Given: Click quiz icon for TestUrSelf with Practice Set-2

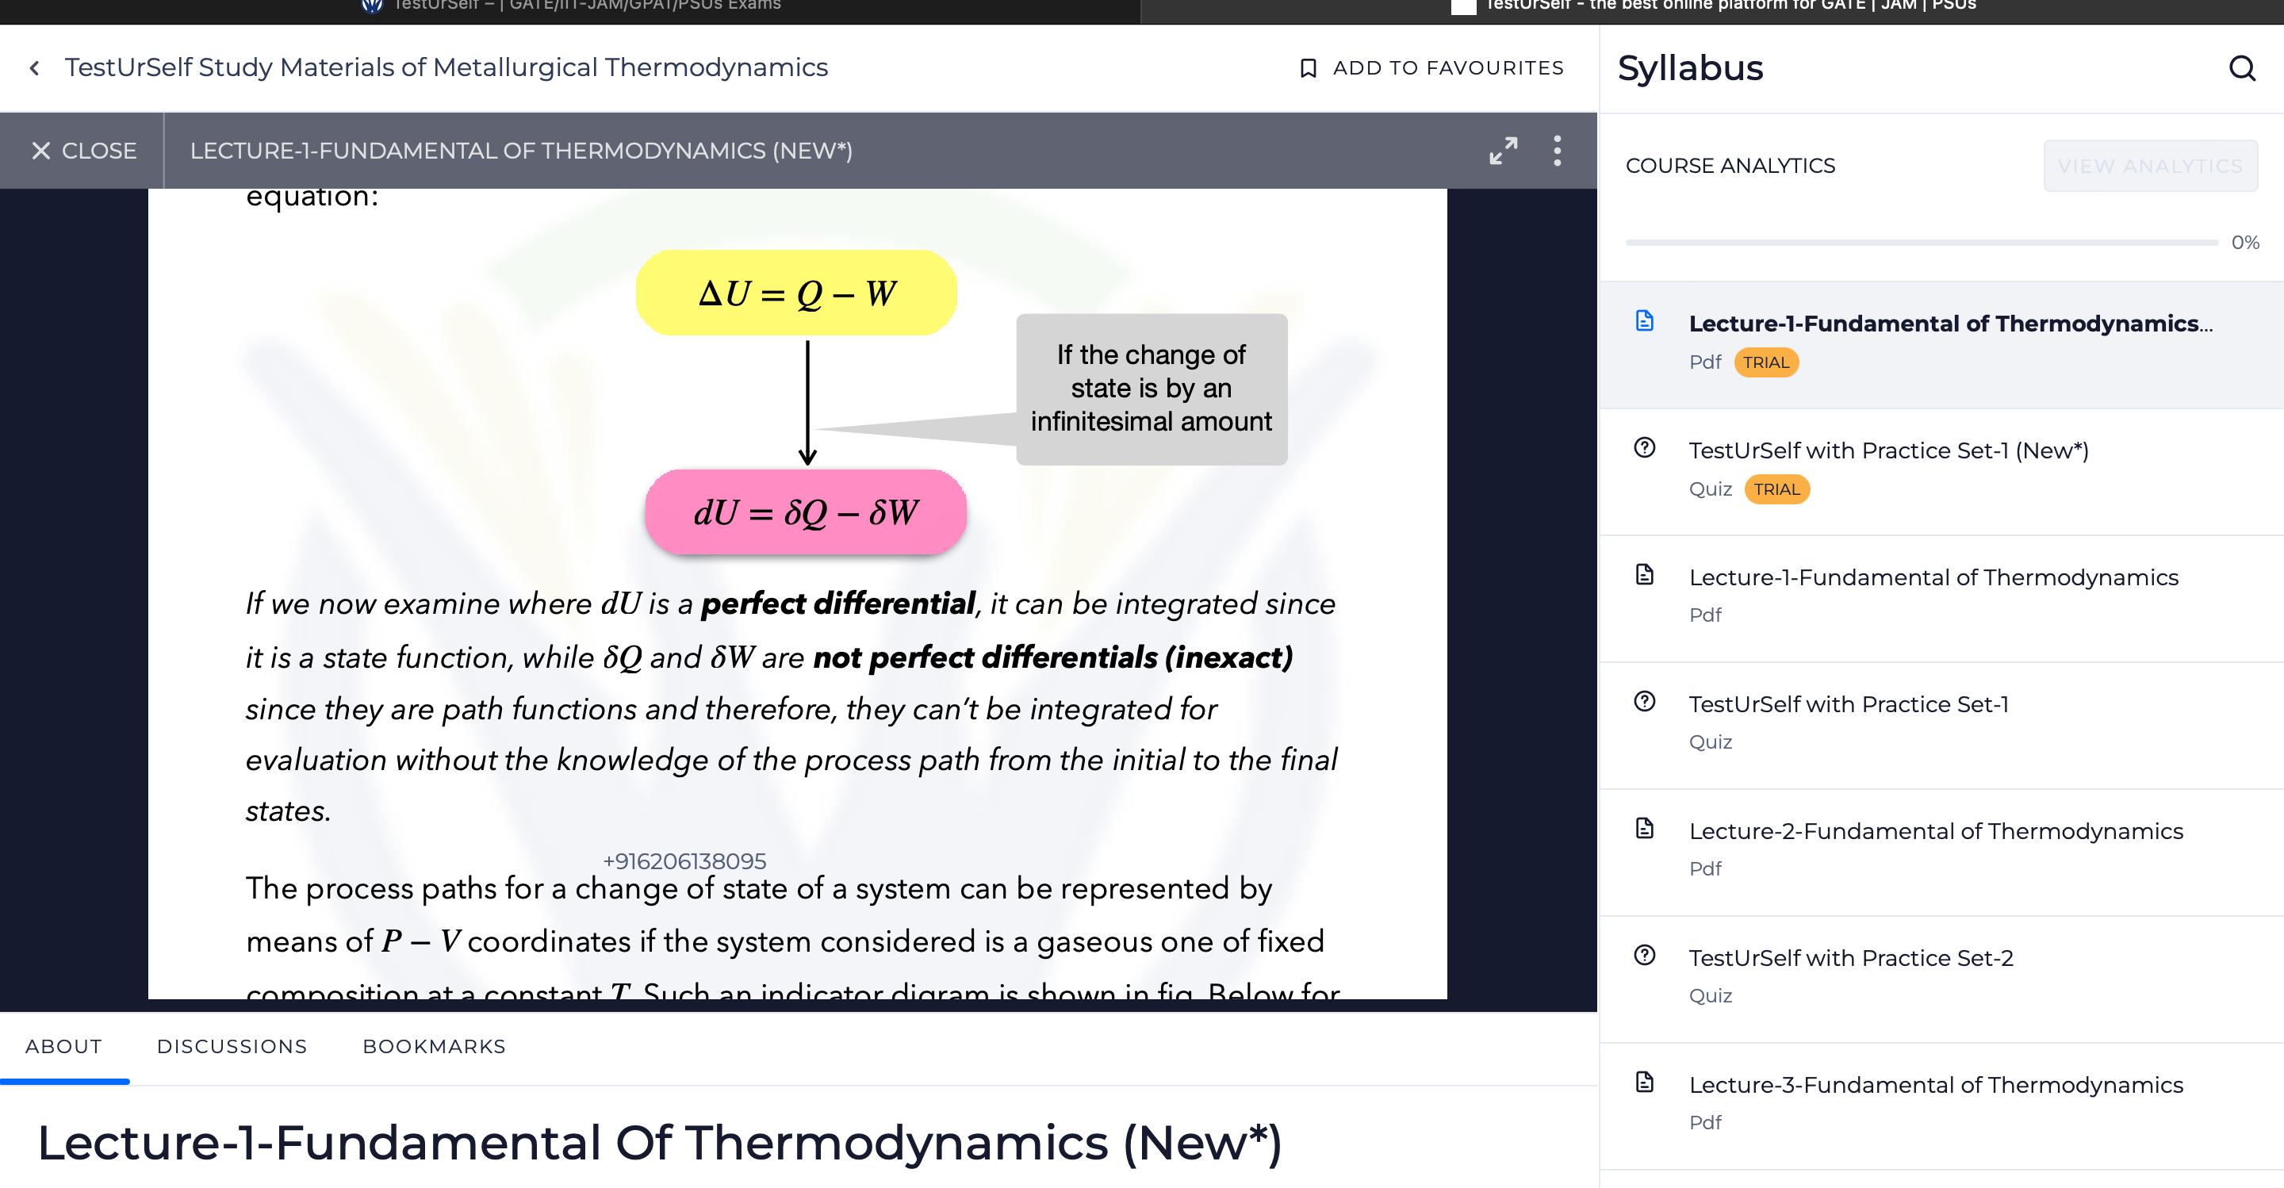Looking at the screenshot, I should click(x=1645, y=955).
